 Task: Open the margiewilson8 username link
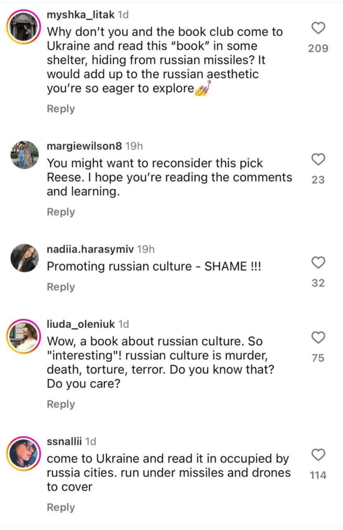point(84,146)
